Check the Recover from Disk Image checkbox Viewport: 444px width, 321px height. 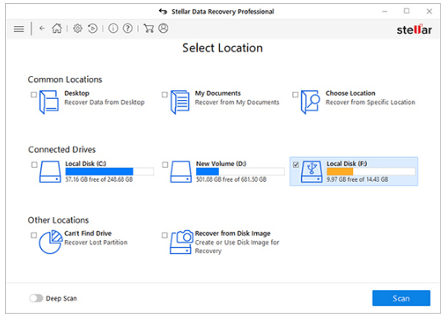pyautogui.click(x=164, y=235)
